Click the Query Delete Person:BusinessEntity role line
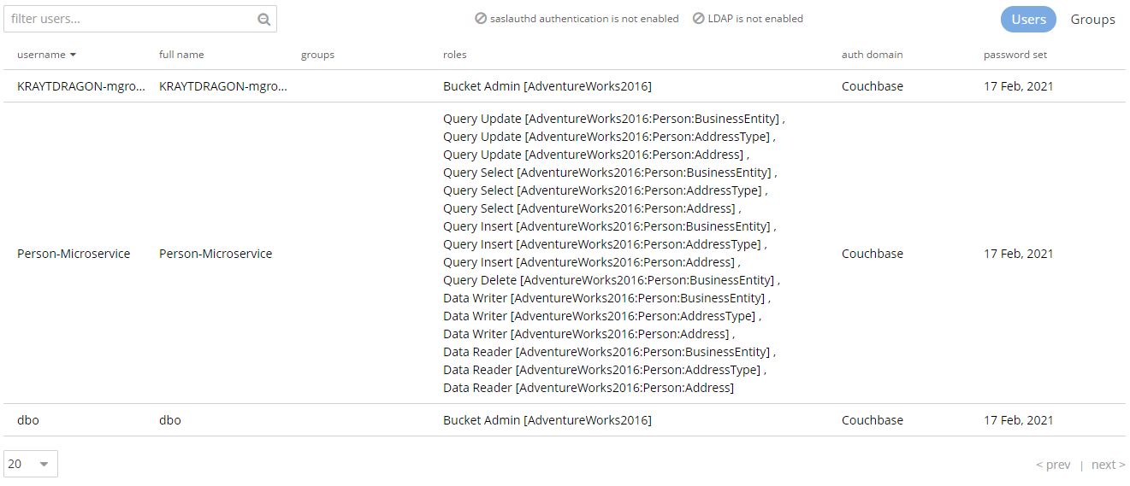 (608, 280)
